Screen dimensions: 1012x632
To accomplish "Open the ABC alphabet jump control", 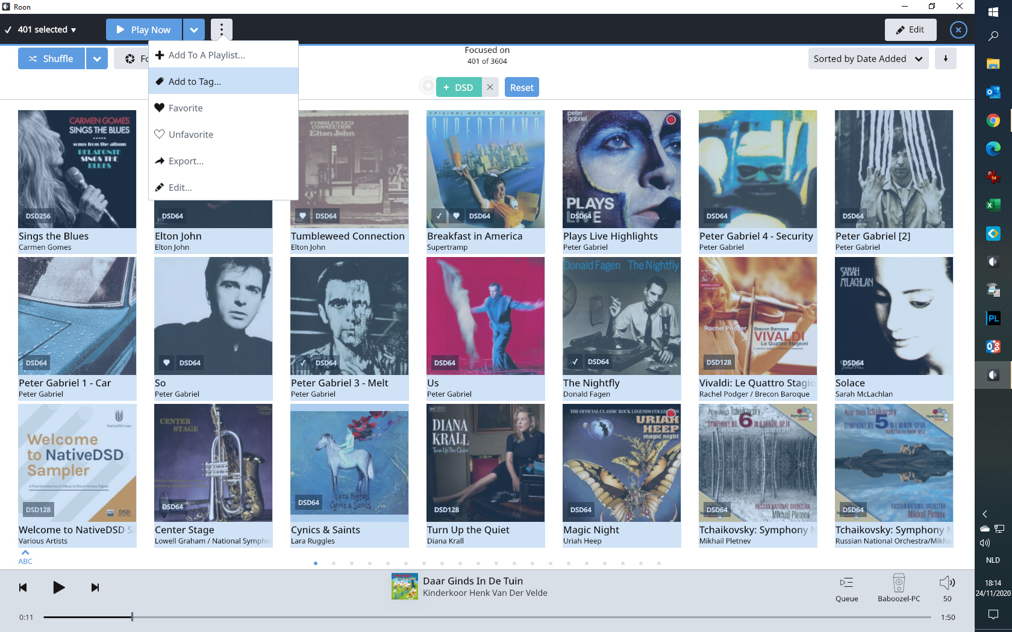I will pos(25,557).
